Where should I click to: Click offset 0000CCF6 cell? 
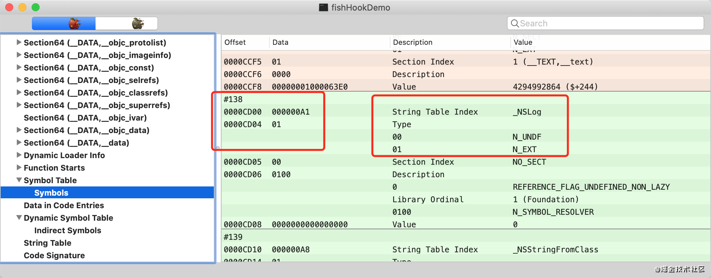click(x=243, y=74)
